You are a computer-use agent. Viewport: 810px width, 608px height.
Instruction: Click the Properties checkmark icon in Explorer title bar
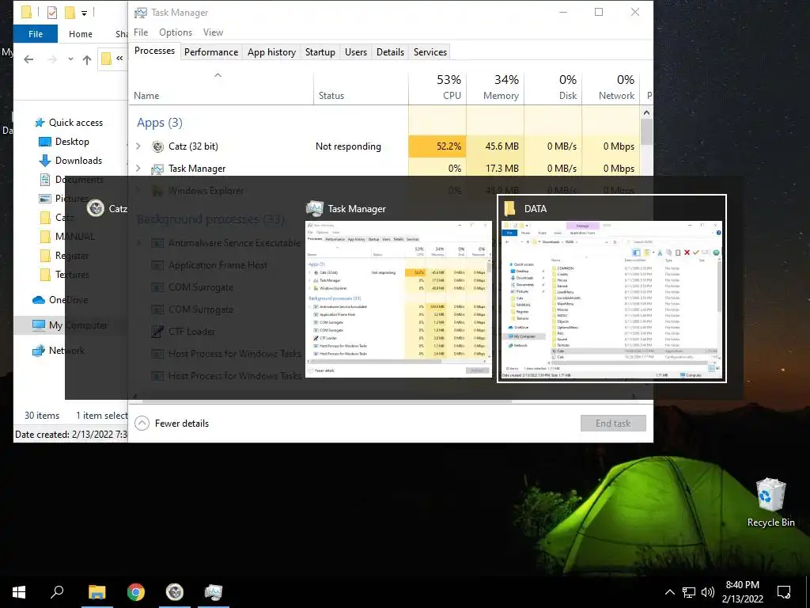[x=52, y=13]
